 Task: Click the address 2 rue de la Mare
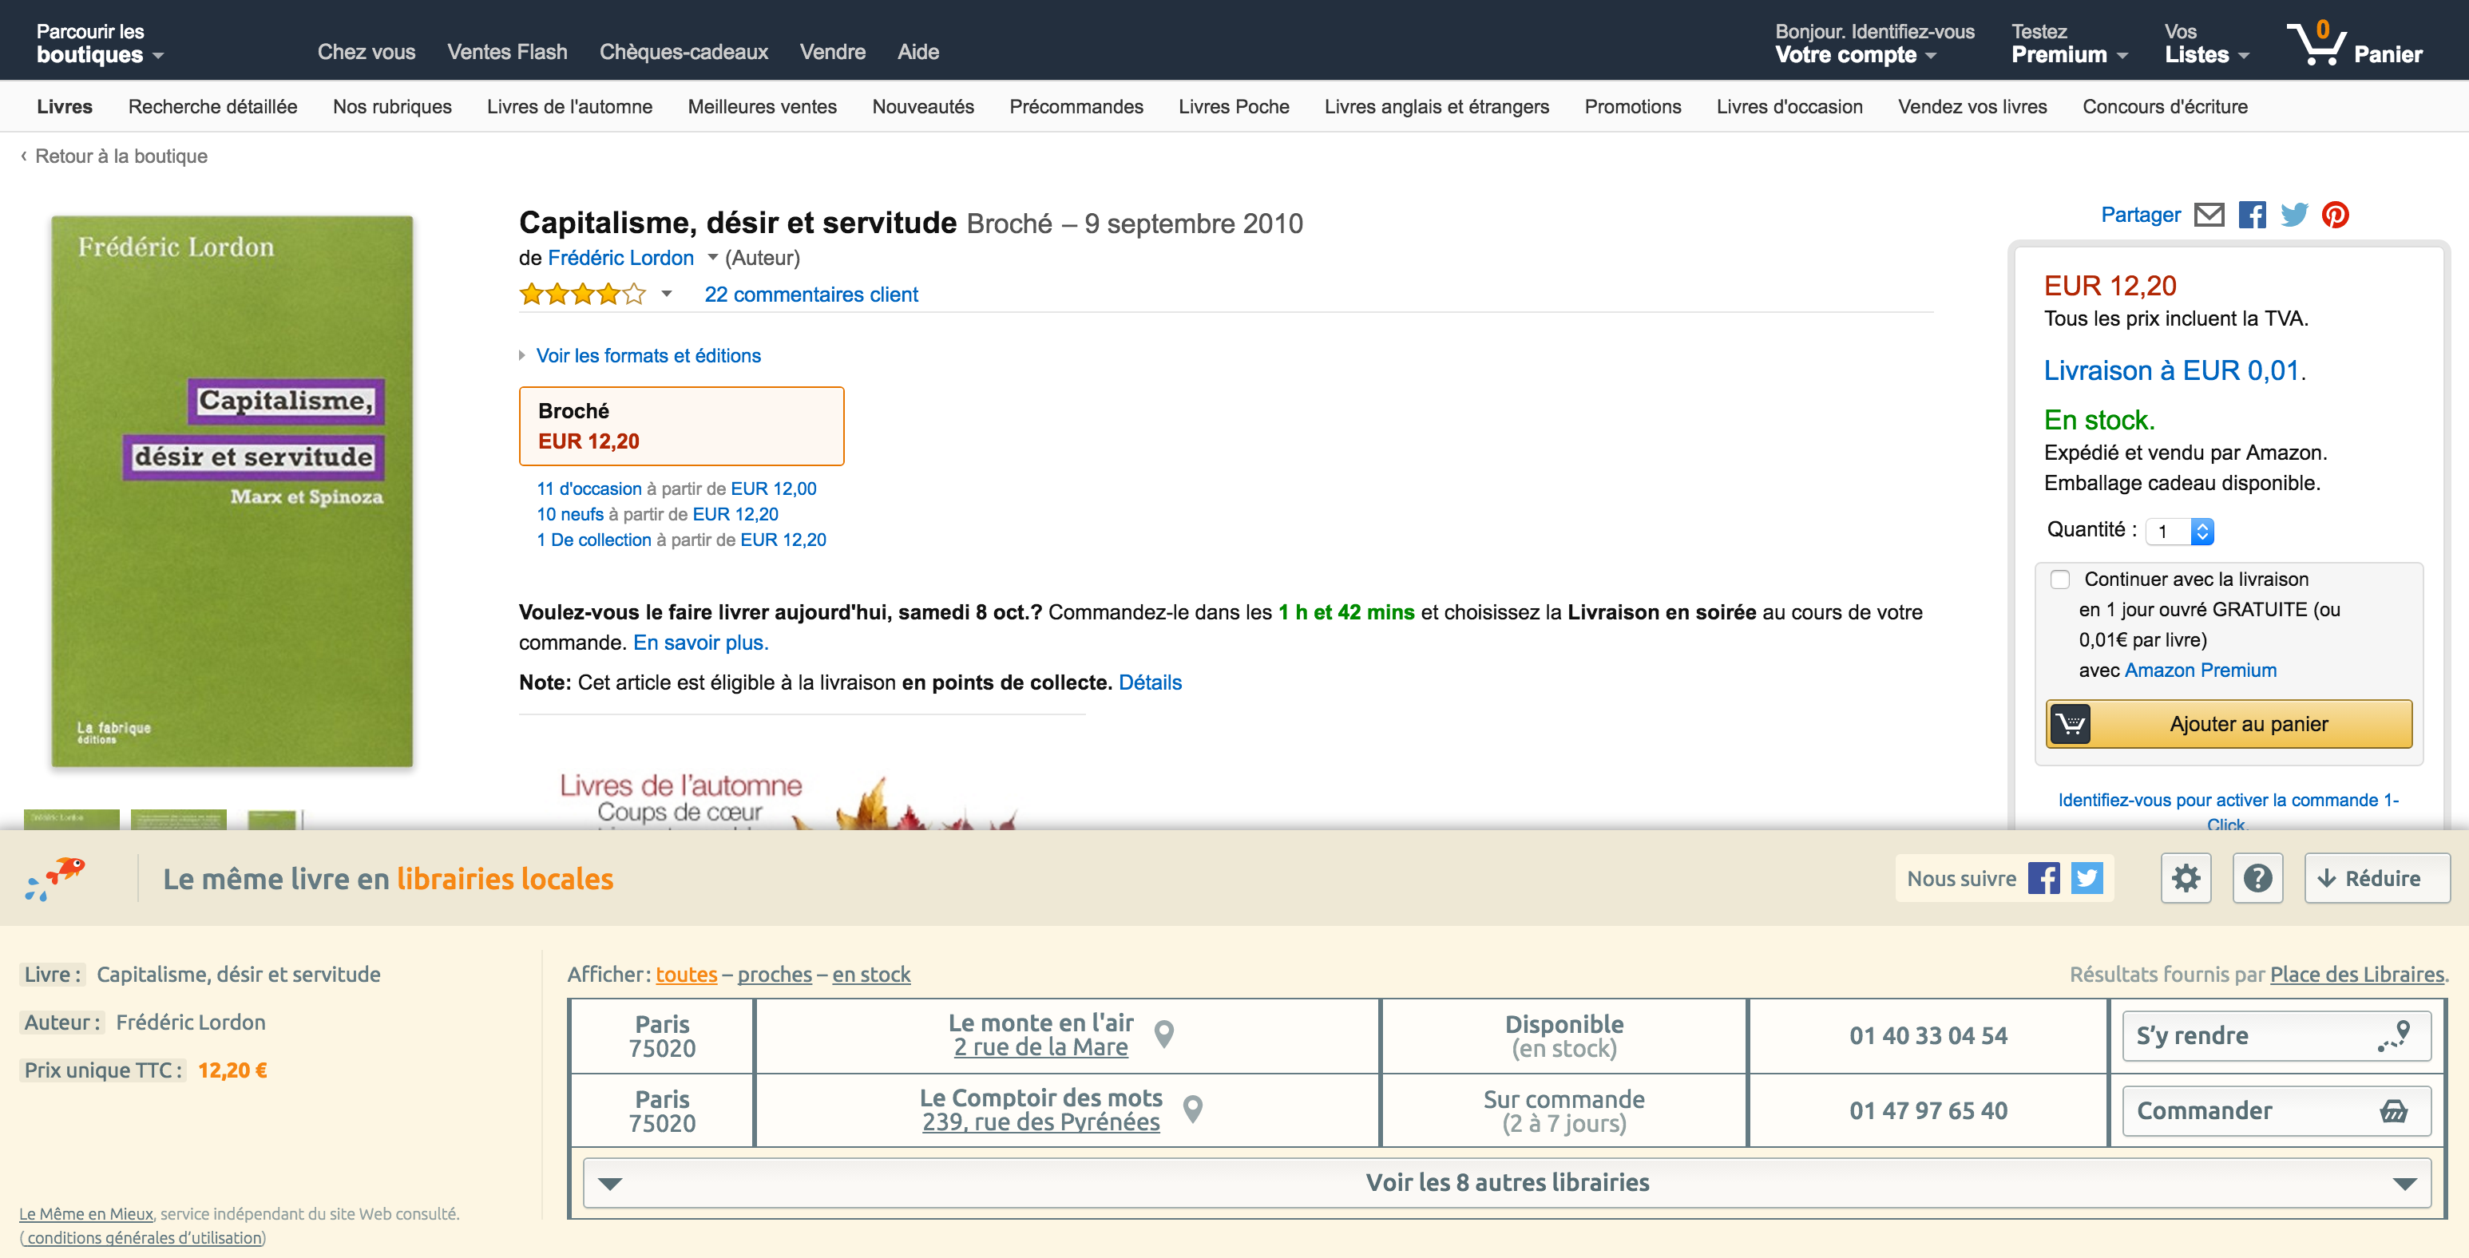[x=1041, y=1047]
